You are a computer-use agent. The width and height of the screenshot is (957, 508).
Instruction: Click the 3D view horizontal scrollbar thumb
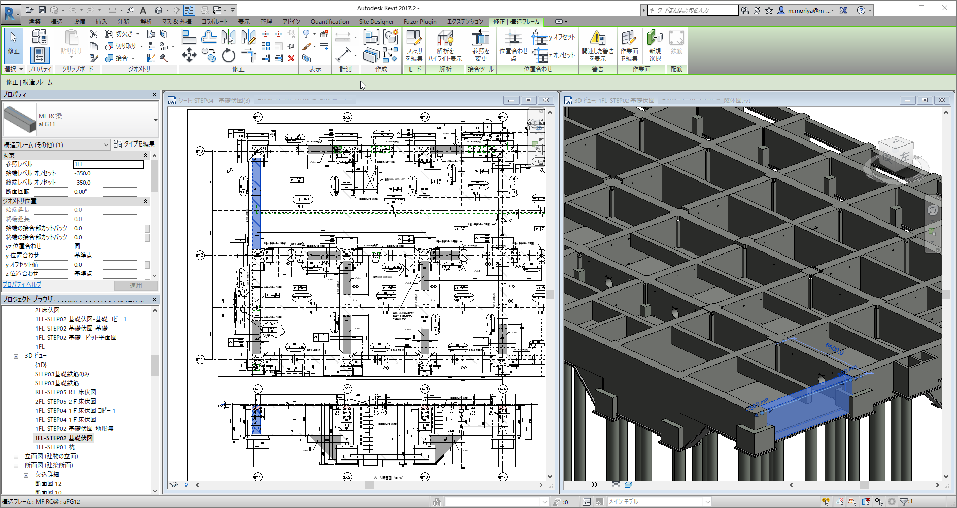[864, 485]
